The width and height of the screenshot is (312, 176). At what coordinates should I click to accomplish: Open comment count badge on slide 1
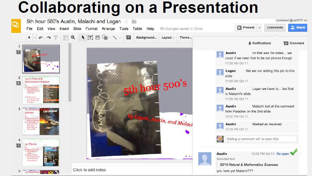pyautogui.click(x=18, y=52)
